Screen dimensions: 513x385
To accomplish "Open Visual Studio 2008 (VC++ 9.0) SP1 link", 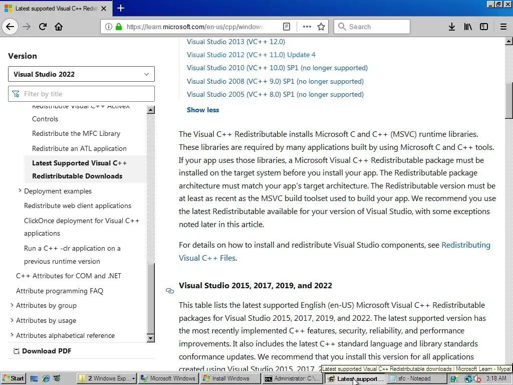I will [x=275, y=82].
